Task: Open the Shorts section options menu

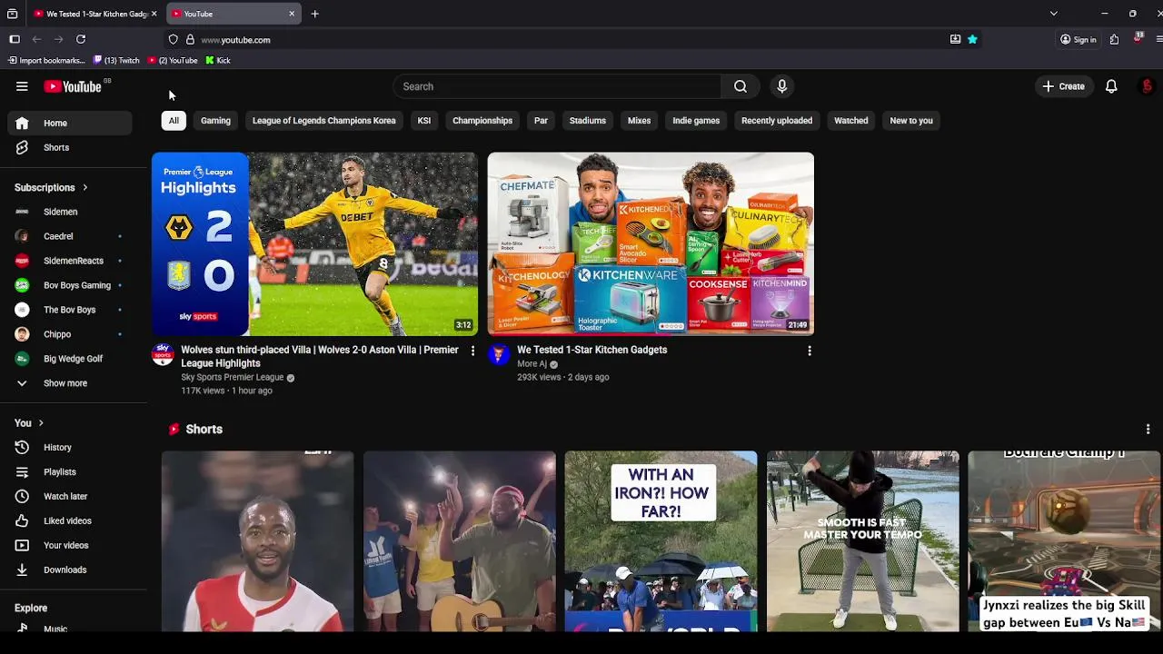Action: point(1148,429)
